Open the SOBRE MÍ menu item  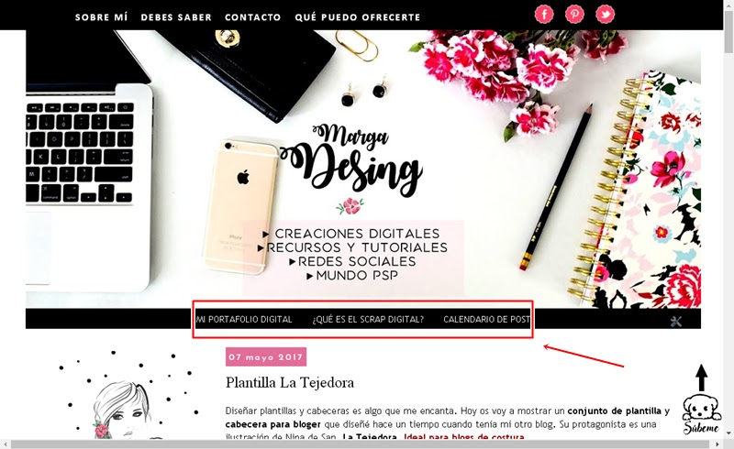(x=101, y=17)
